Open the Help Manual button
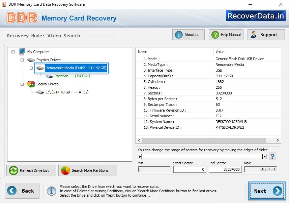Viewport: 289px width, 203px height. 226,35
